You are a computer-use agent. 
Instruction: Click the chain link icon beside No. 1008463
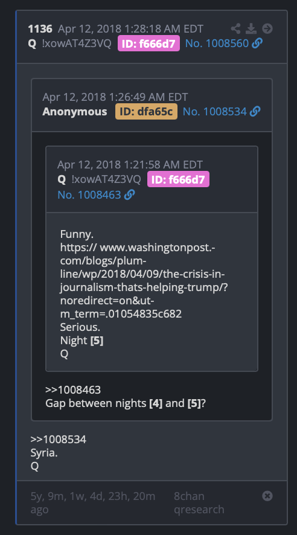(x=130, y=195)
